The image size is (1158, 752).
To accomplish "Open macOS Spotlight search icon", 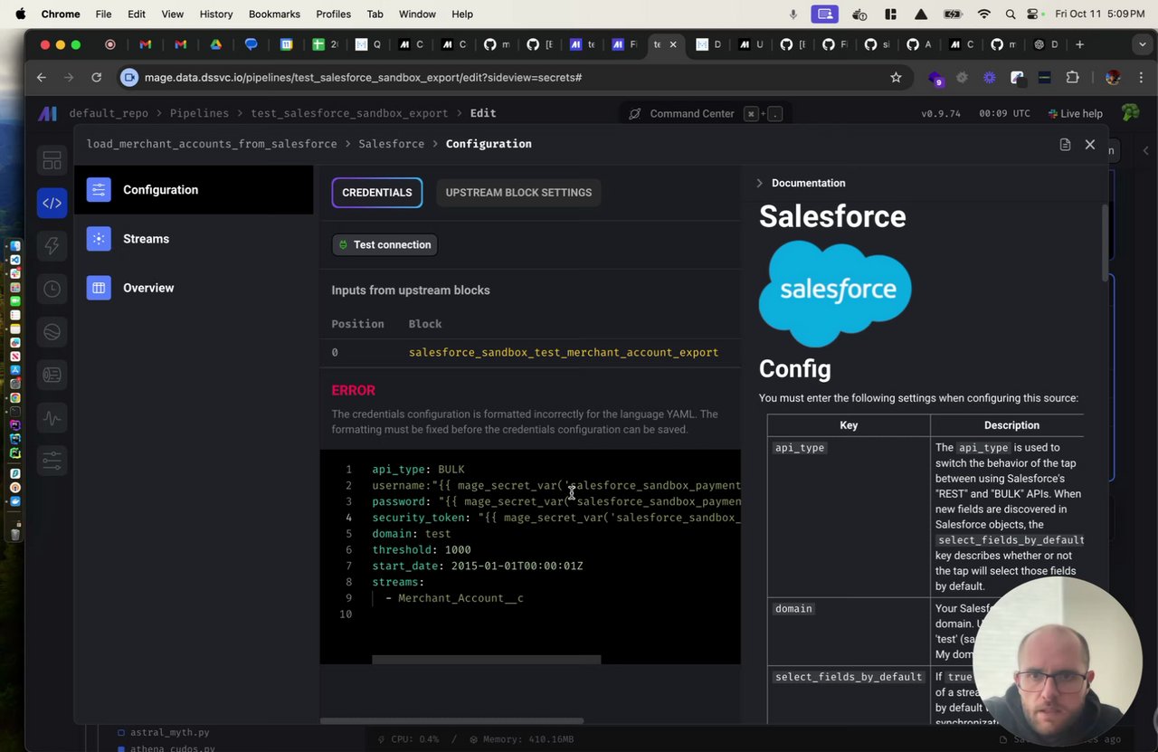I will point(1010,14).
